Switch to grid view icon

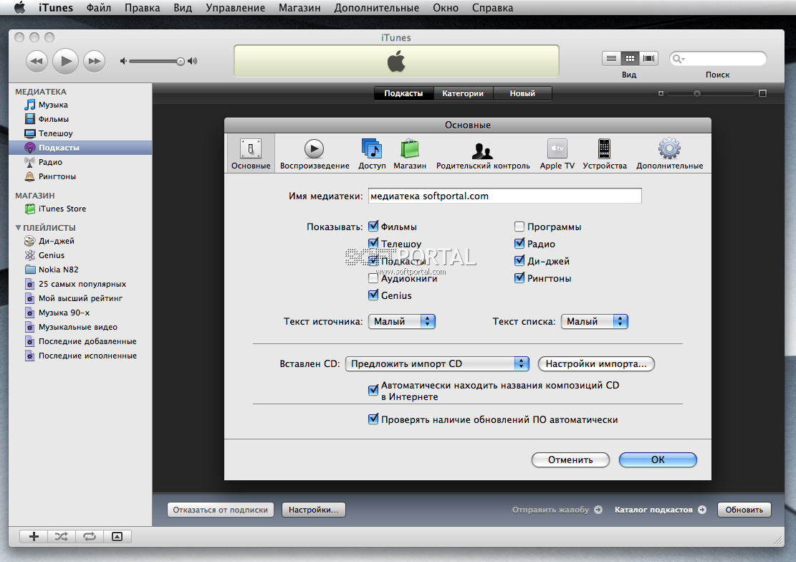coord(630,59)
